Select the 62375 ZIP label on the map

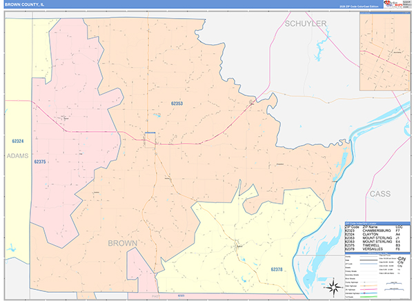tap(40, 162)
